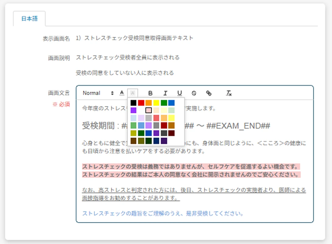Switch to the 日本語 tab
The height and width of the screenshot is (244, 332).
click(x=30, y=19)
